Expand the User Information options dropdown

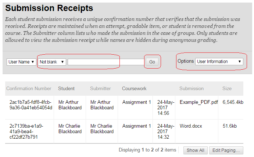(219, 62)
